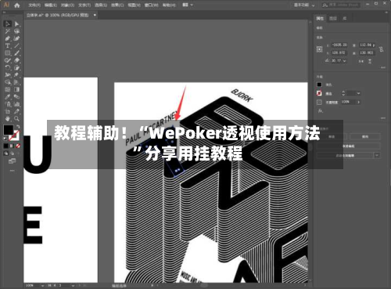Image resolution: width=391 pixels, height=289 pixels.
Task: Click the 启动全局编辑 global edit button
Action: coord(345,155)
